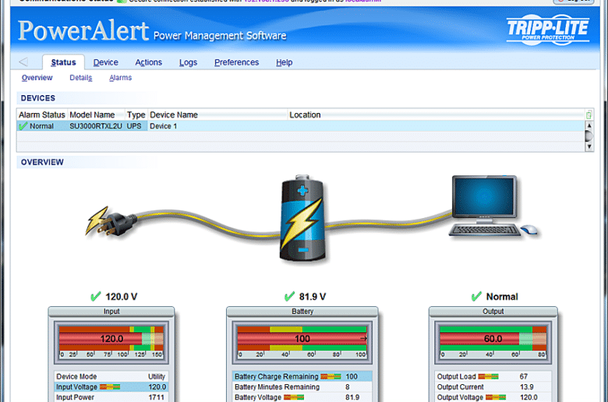Screen dimensions: 608x402
Task: Click the Type column header
Action: coord(136,115)
